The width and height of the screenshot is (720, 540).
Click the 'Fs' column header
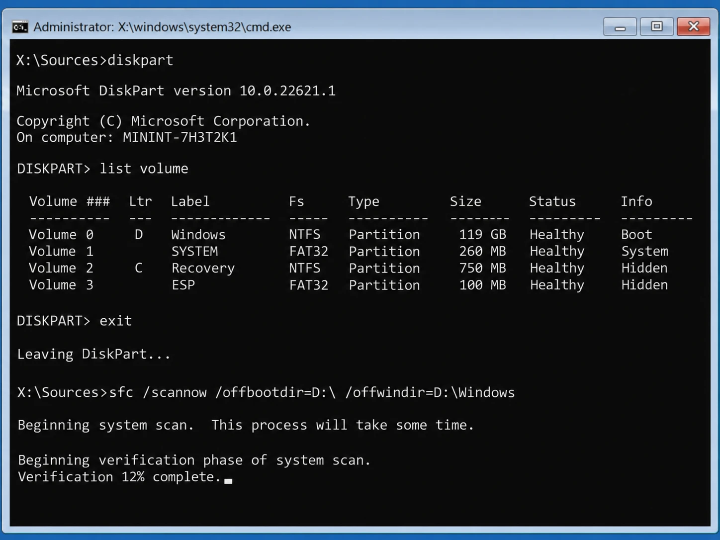coord(296,201)
